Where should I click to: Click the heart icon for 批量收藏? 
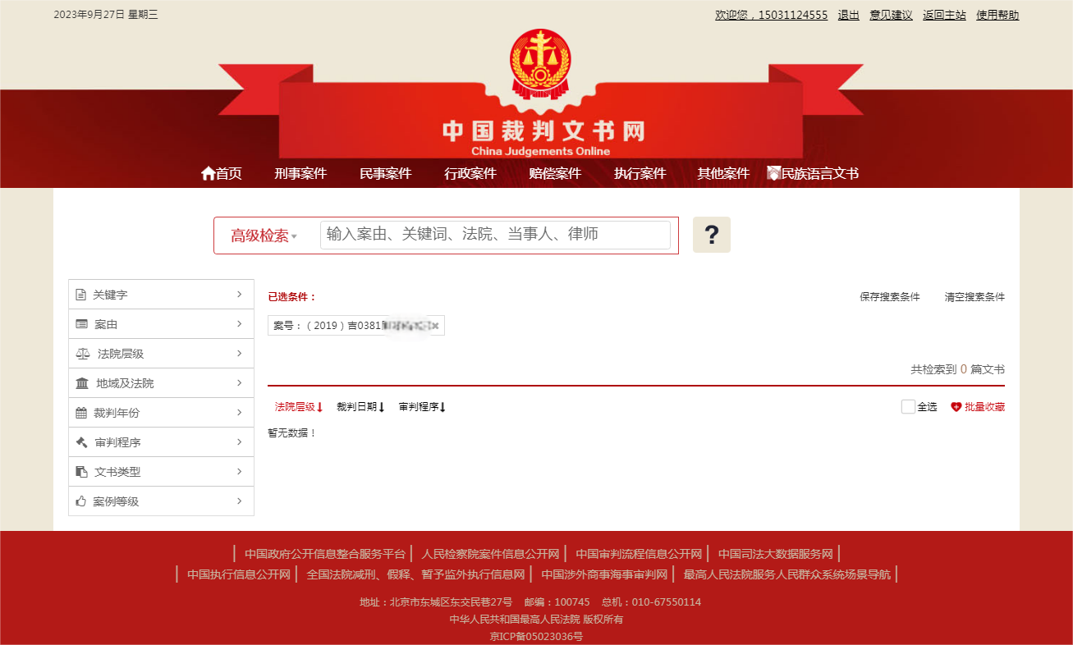[x=956, y=407]
